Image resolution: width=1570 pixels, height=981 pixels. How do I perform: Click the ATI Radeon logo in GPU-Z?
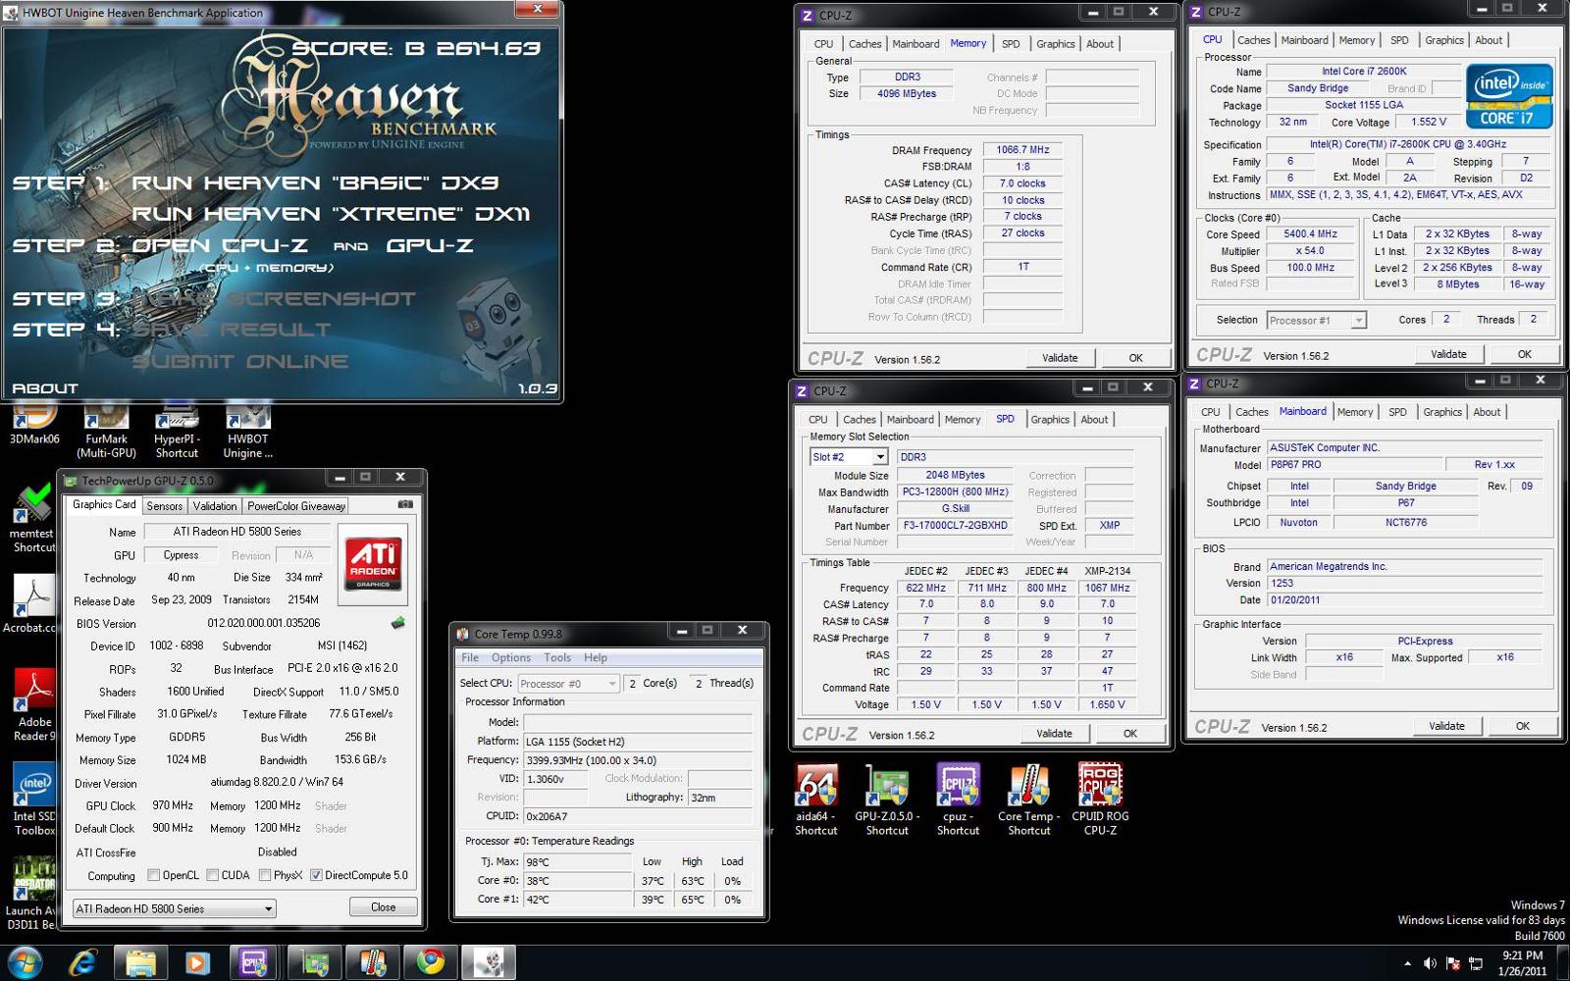(x=373, y=563)
